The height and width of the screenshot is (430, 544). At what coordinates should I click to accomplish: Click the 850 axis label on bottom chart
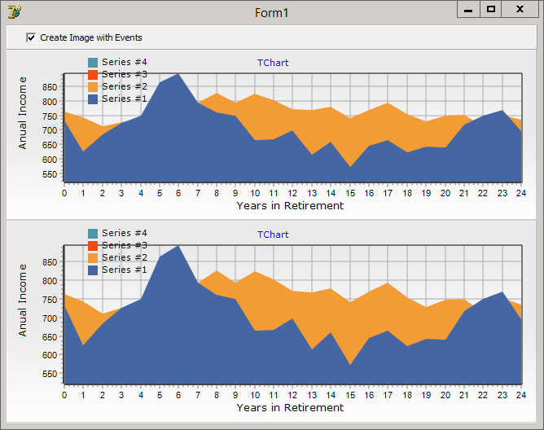(x=50, y=262)
